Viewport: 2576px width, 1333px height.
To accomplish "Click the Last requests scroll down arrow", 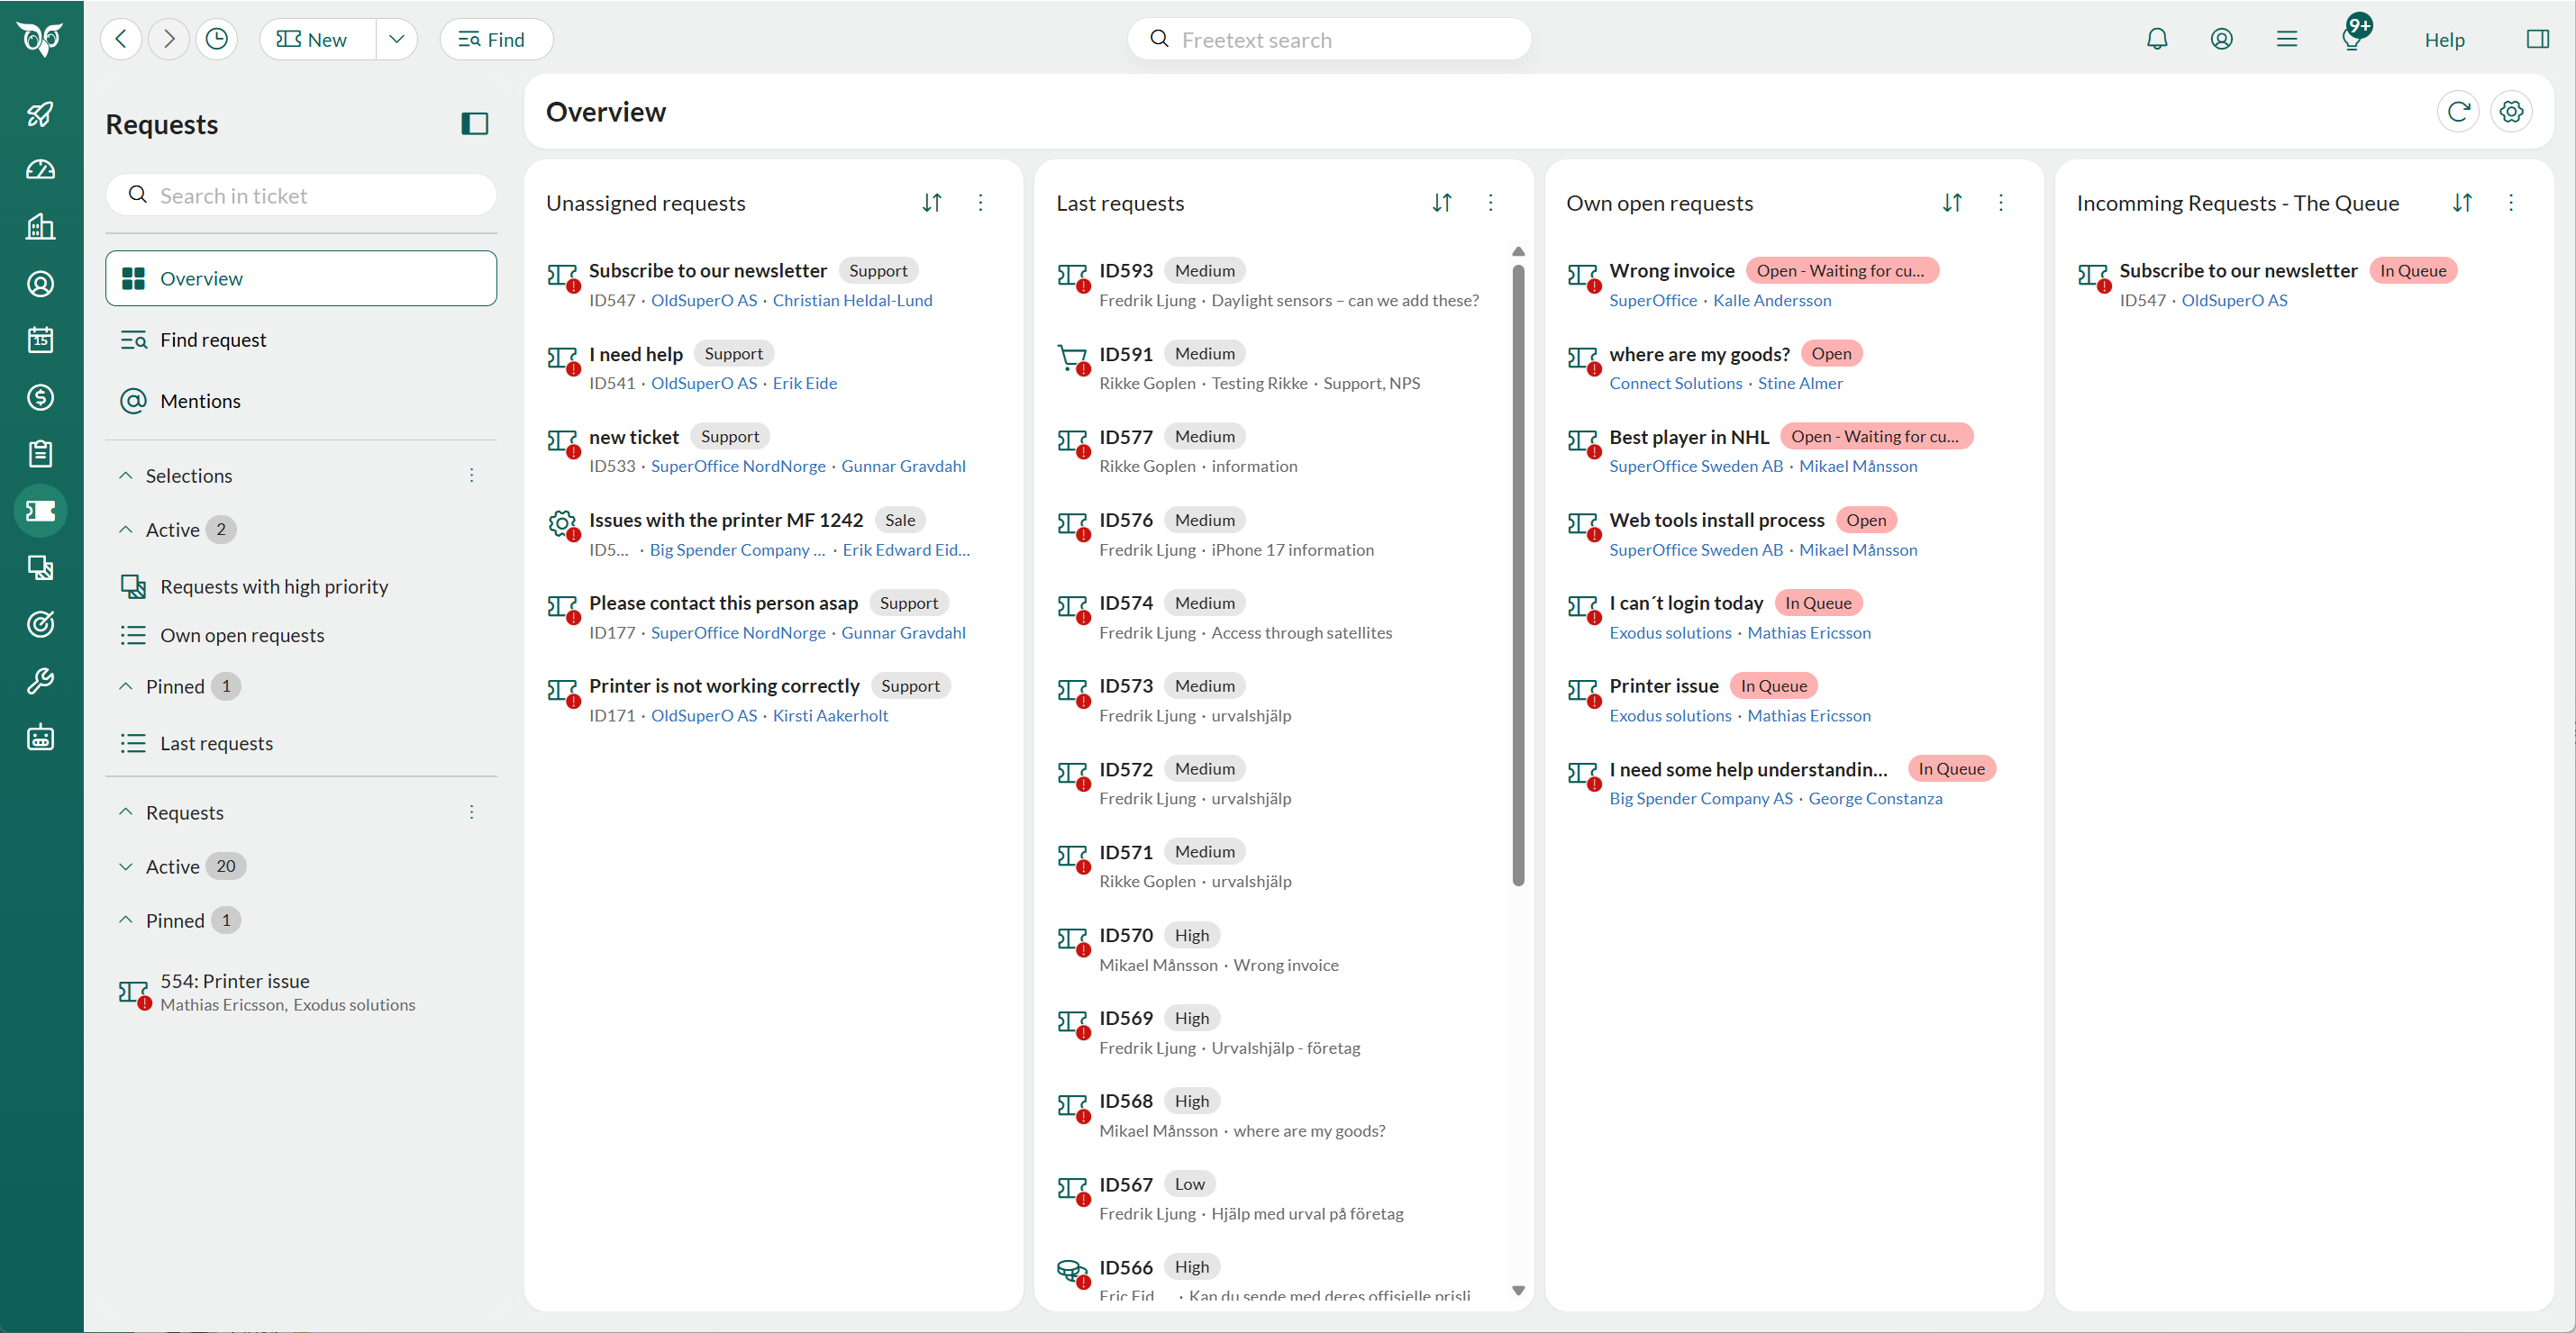I will (x=1517, y=1290).
